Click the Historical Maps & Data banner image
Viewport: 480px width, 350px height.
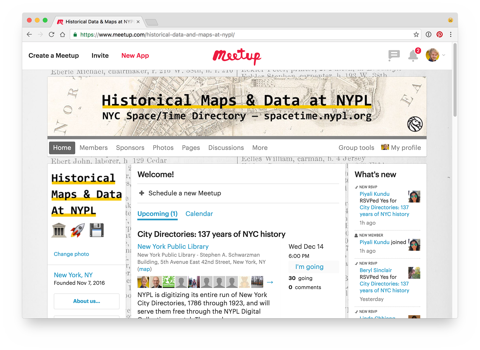237,106
